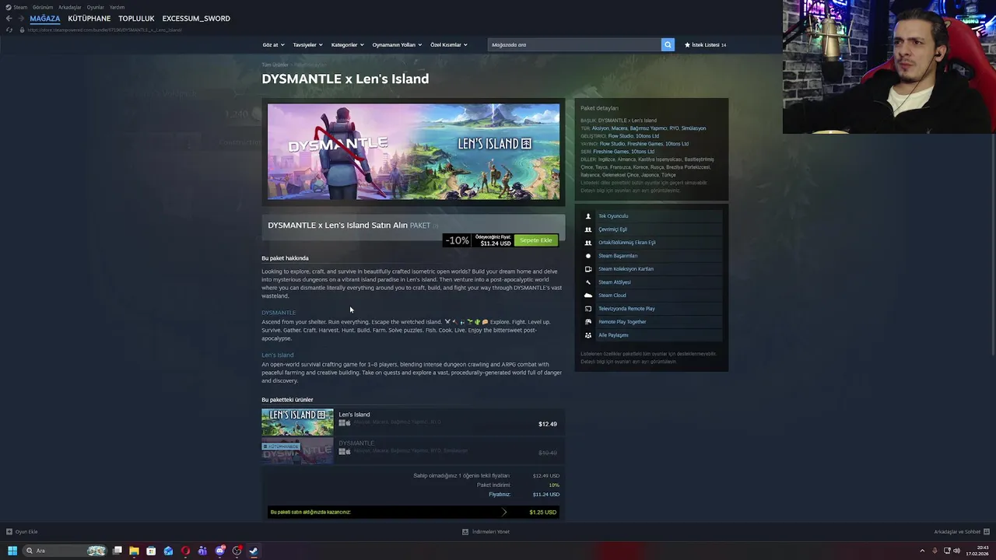This screenshot has height=560, width=996.
Task: Open the Arkadaşlar ve Sohbet friends icon
Action: click(x=987, y=532)
